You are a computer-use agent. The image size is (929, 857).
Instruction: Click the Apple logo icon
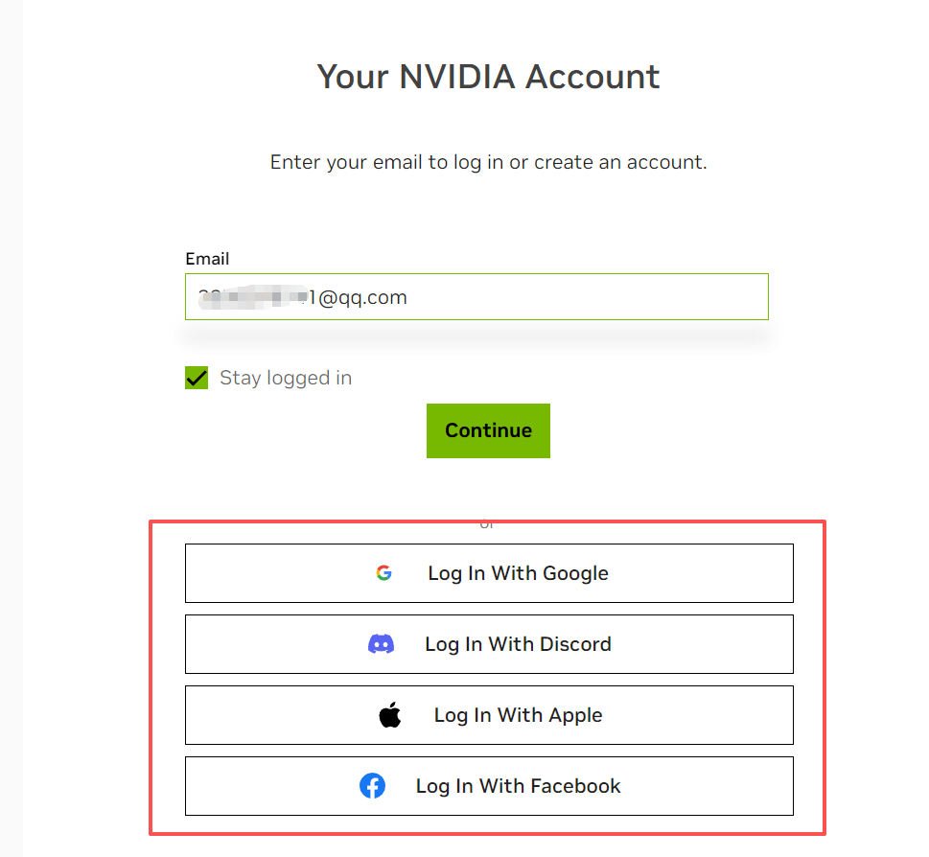tap(389, 715)
